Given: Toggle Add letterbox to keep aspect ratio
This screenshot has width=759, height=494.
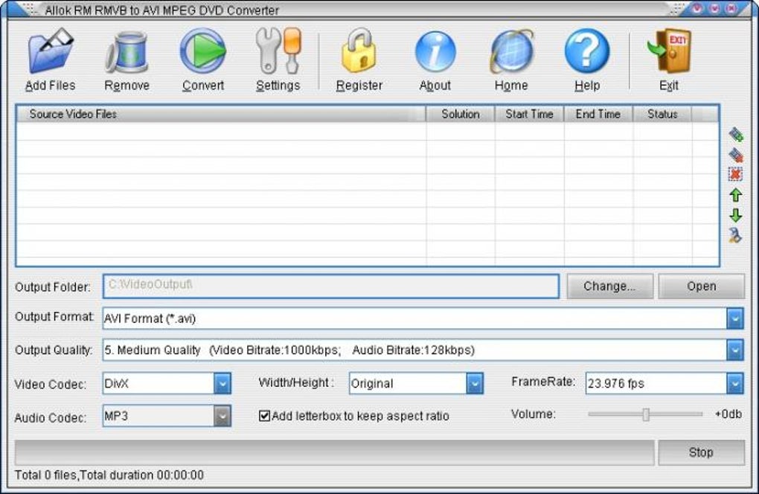Looking at the screenshot, I should (264, 416).
